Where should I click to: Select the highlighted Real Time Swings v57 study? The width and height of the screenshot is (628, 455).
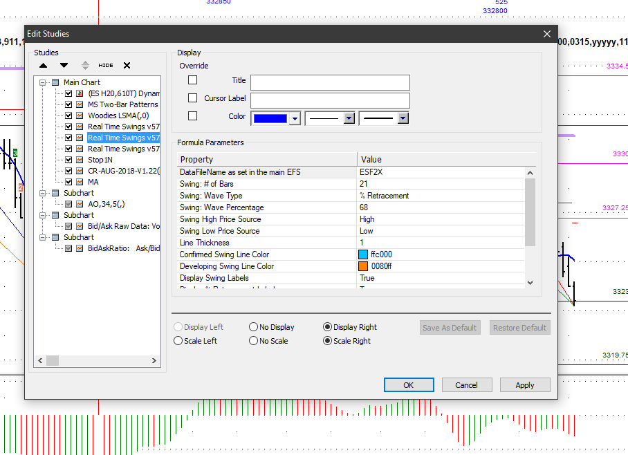pyautogui.click(x=123, y=138)
